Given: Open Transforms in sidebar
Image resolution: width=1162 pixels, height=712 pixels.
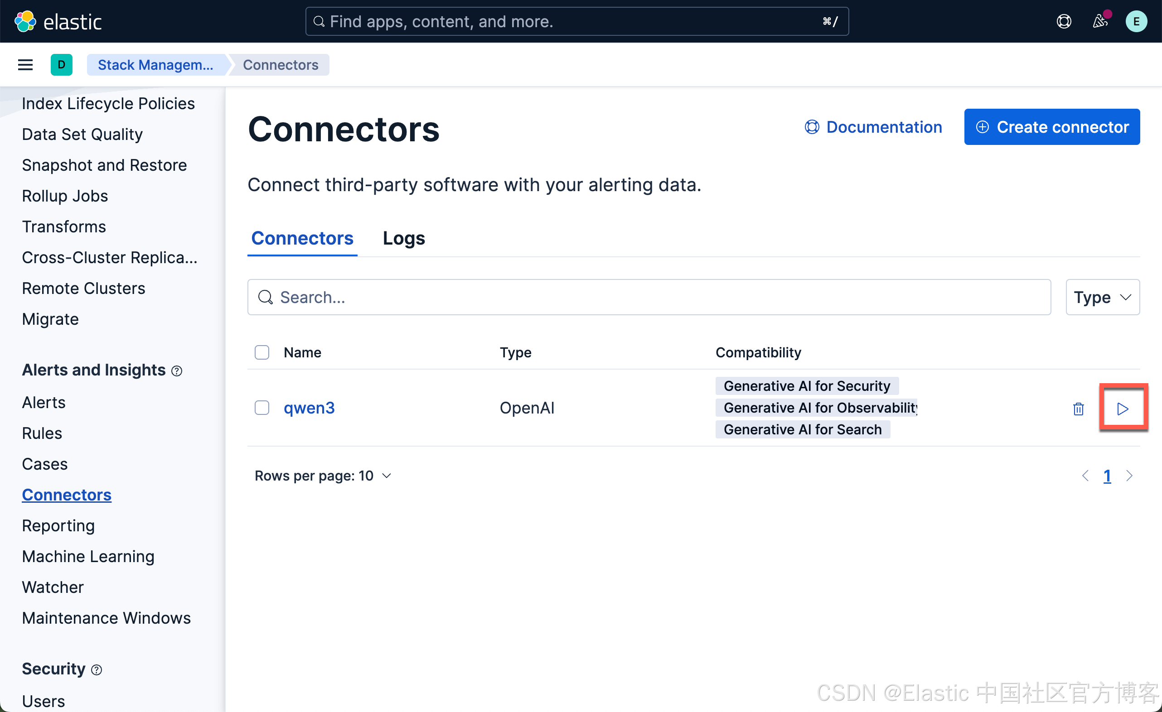Looking at the screenshot, I should 63,226.
